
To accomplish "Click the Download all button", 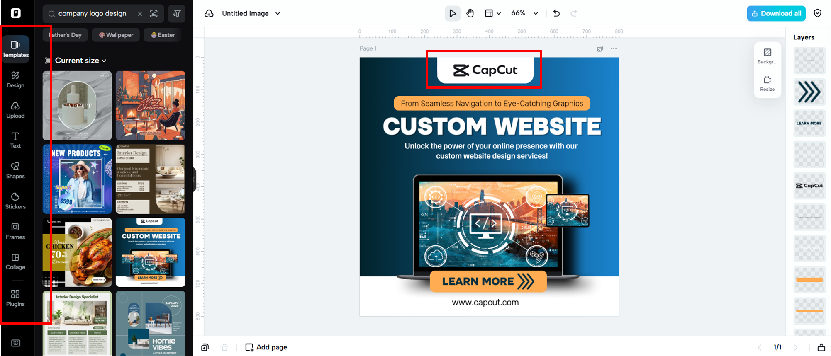I will coord(776,13).
